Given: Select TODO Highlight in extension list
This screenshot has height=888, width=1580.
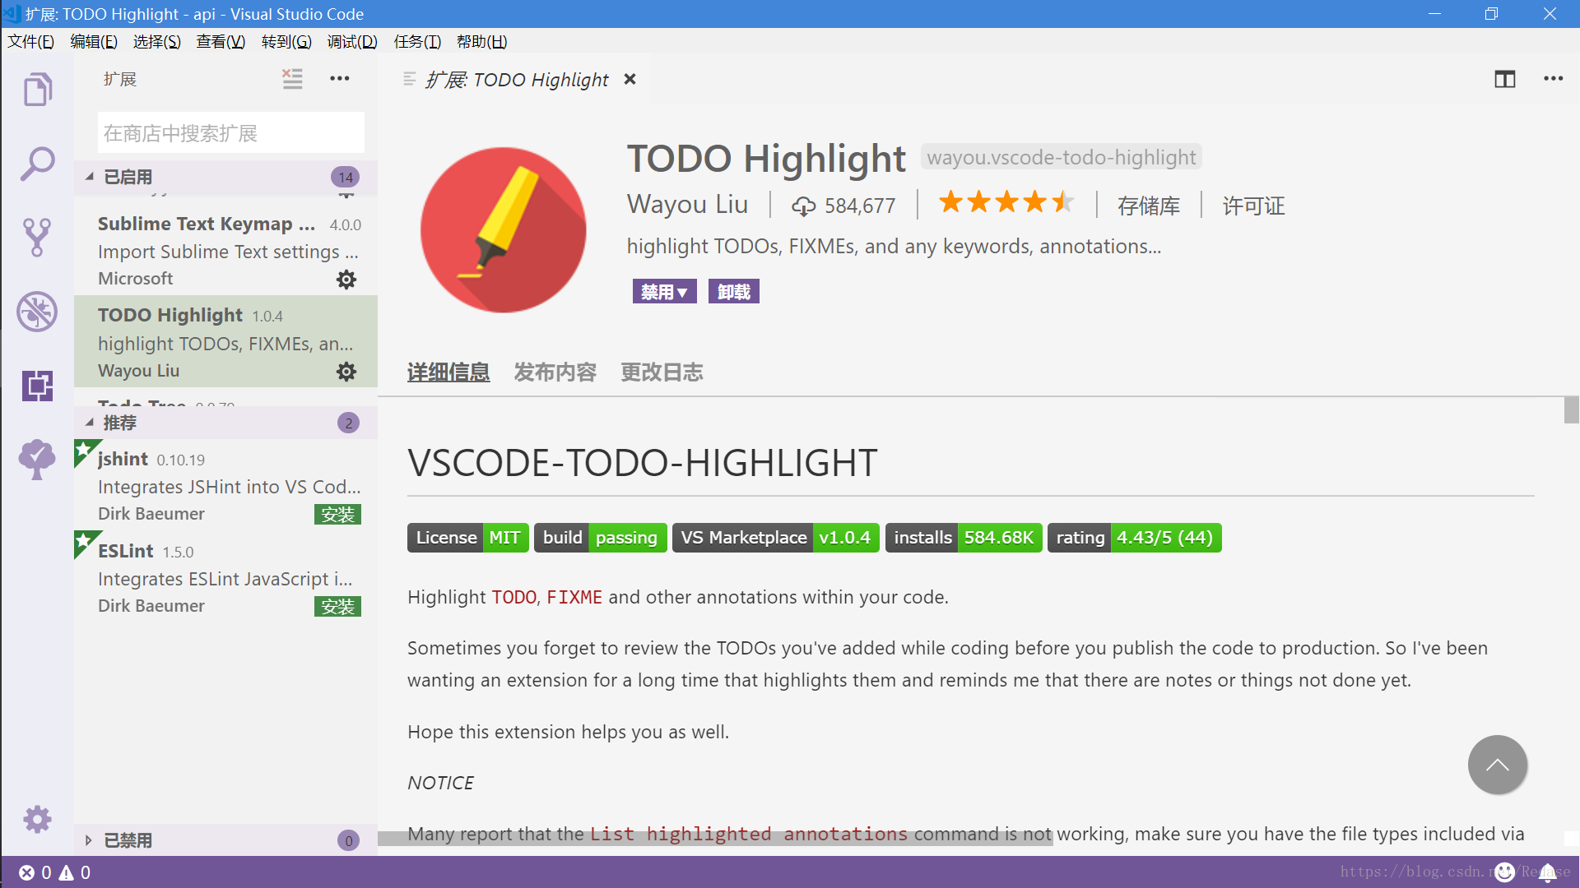Looking at the screenshot, I should tap(225, 341).
